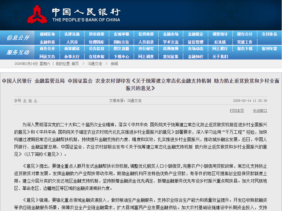Screen dimensions: 282x211
Task: Open the 货币政策 navigation item
Action: [x=97, y=34]
